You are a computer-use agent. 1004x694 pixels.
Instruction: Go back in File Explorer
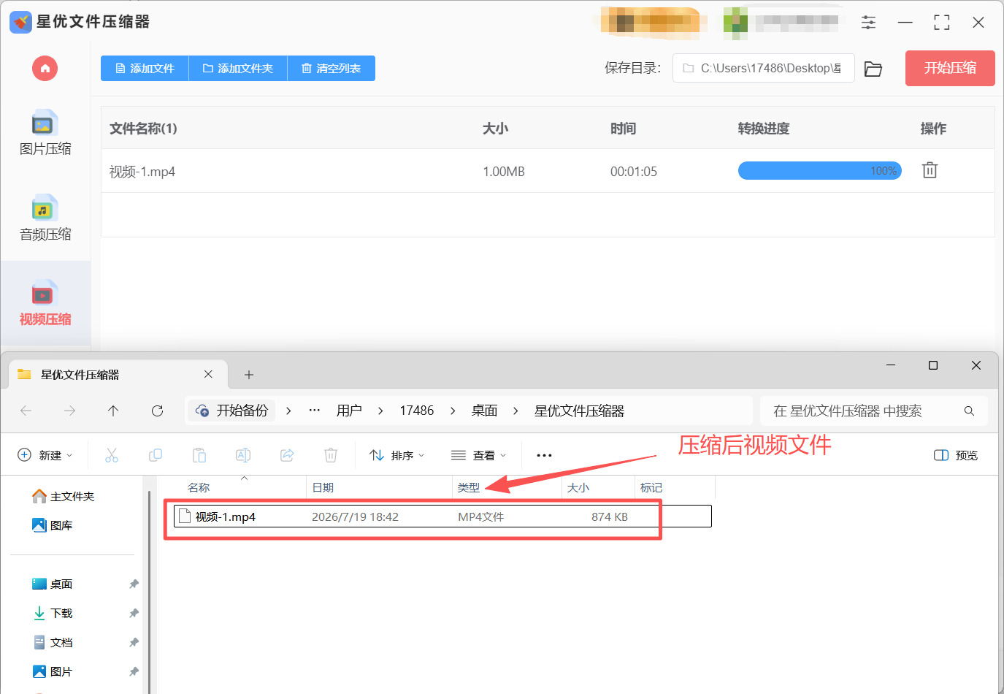click(x=26, y=411)
